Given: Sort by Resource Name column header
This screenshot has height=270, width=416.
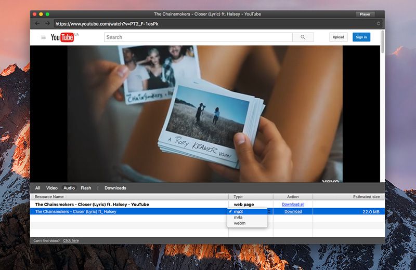Looking at the screenshot, I should coord(129,197).
